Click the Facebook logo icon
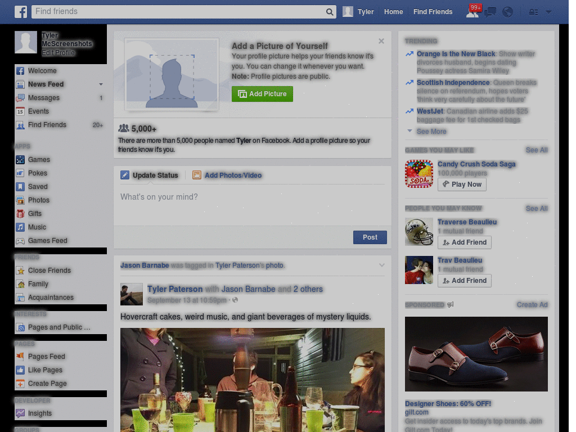This screenshot has width=576, height=432. point(21,12)
